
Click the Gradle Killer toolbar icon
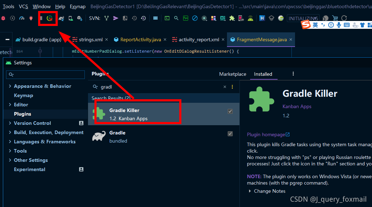50,18
